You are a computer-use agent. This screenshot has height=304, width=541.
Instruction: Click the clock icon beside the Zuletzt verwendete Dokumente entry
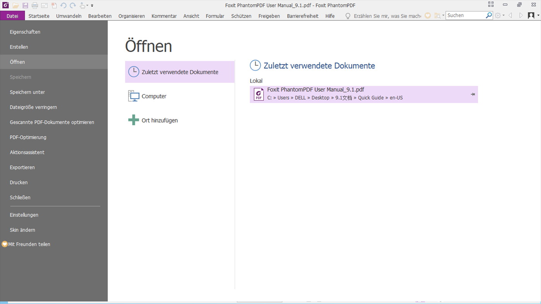tap(133, 72)
